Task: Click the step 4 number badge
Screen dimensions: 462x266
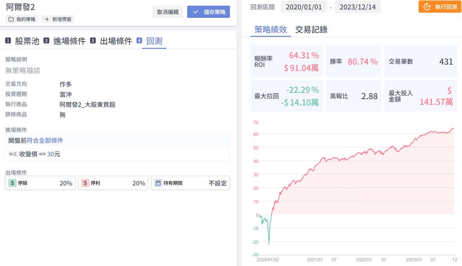Action: (139, 41)
